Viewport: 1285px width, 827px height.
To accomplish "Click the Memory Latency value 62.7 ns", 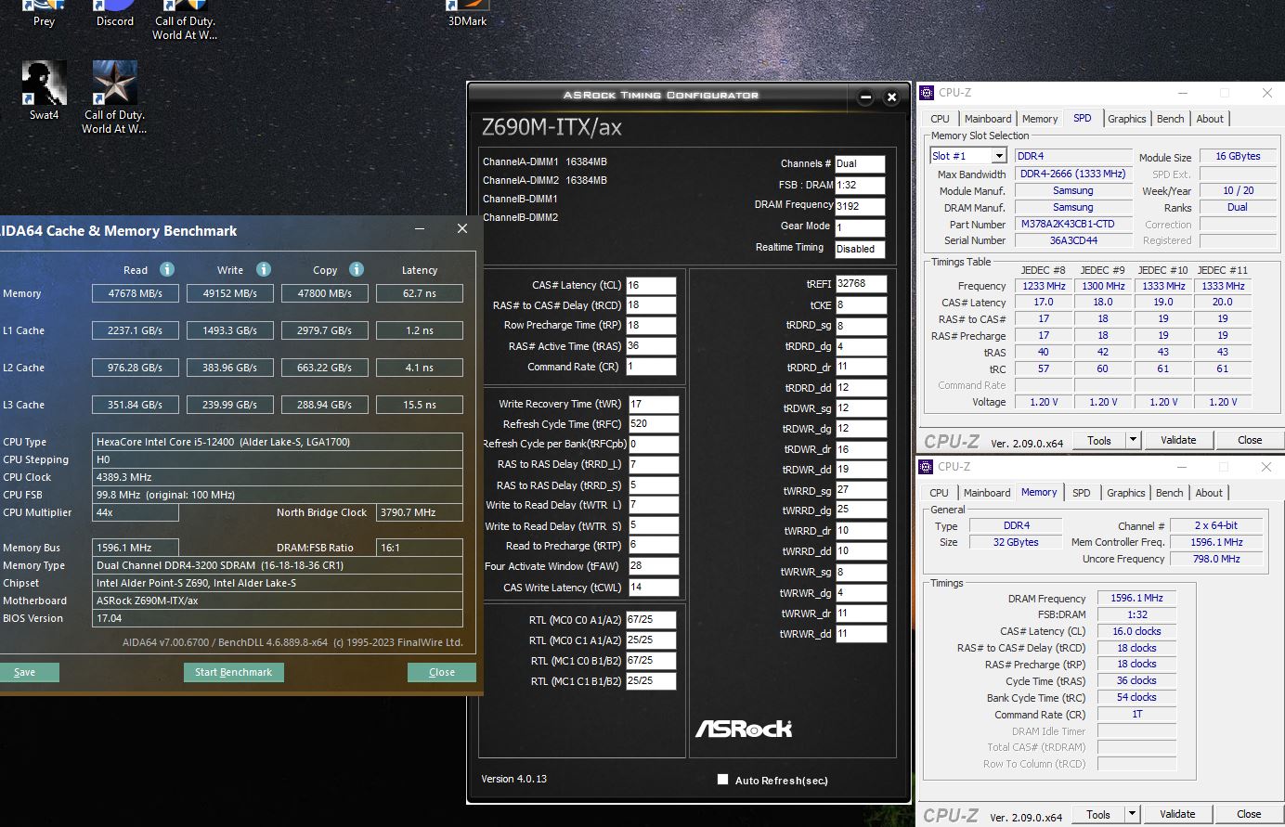I will coord(419,293).
